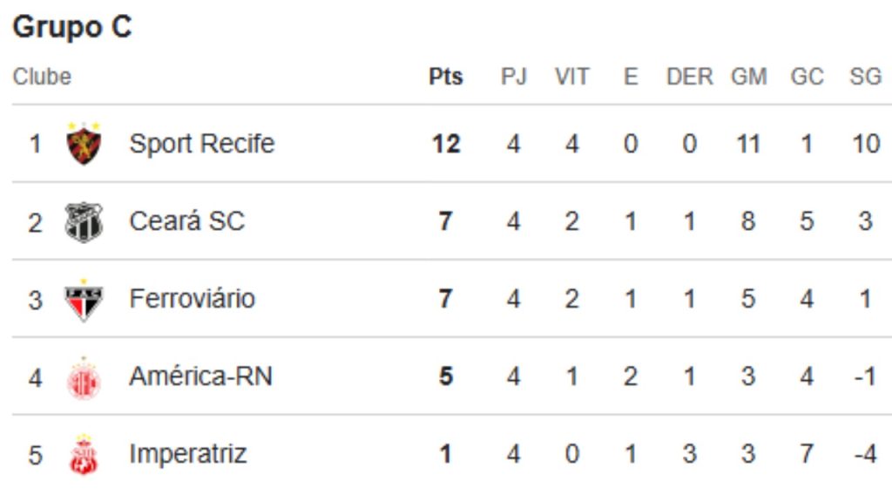Open the Sport Recife team link
The image size is (892, 502).
201,144
